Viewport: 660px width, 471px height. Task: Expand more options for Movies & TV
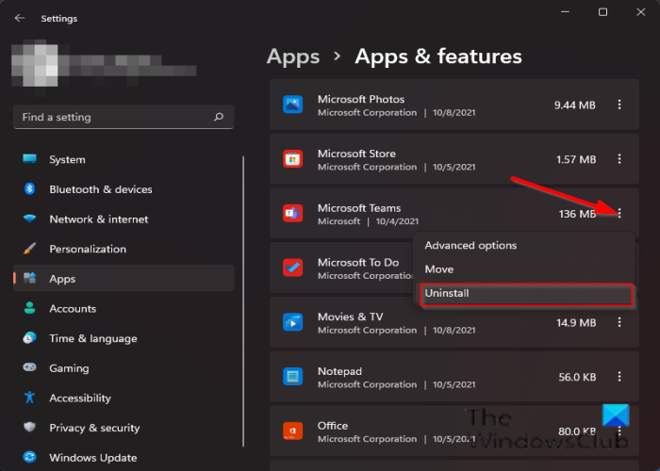click(619, 323)
